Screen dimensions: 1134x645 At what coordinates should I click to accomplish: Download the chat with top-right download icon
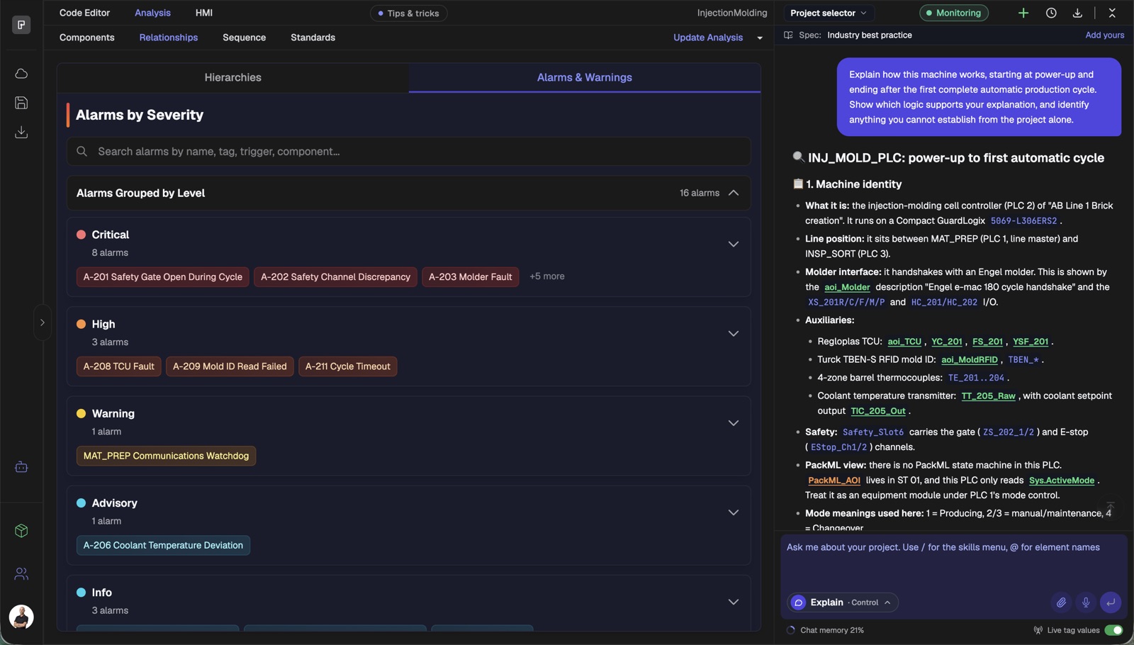coord(1077,13)
